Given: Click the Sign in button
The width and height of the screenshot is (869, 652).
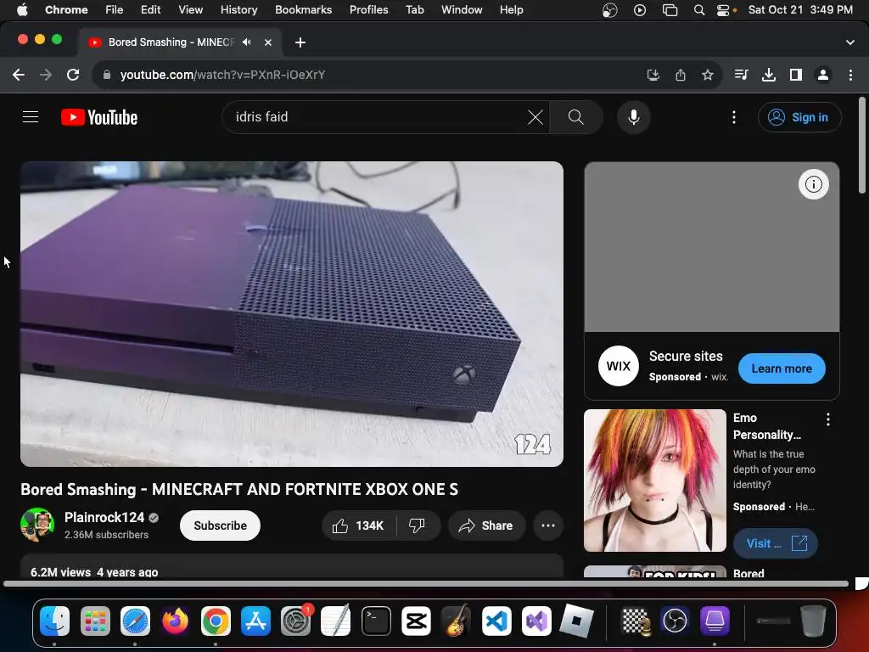Looking at the screenshot, I should pos(799,117).
